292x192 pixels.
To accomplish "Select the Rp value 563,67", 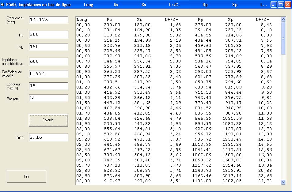I will point(203,66).
